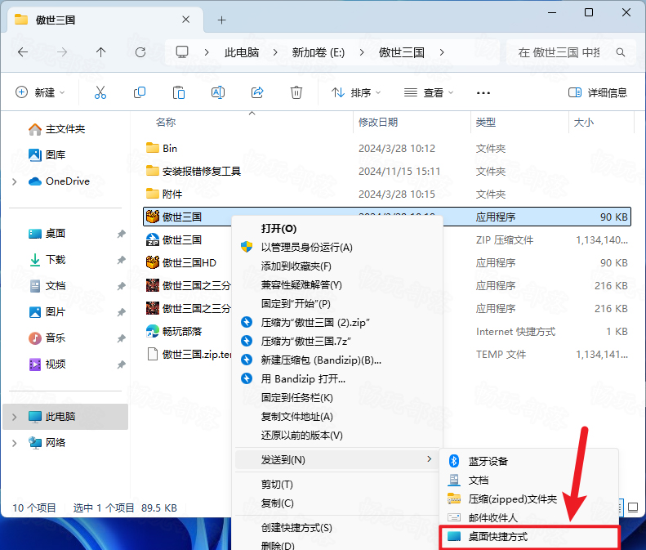Click the Paste clipboard icon
Screen dimensions: 646x550
tap(179, 92)
